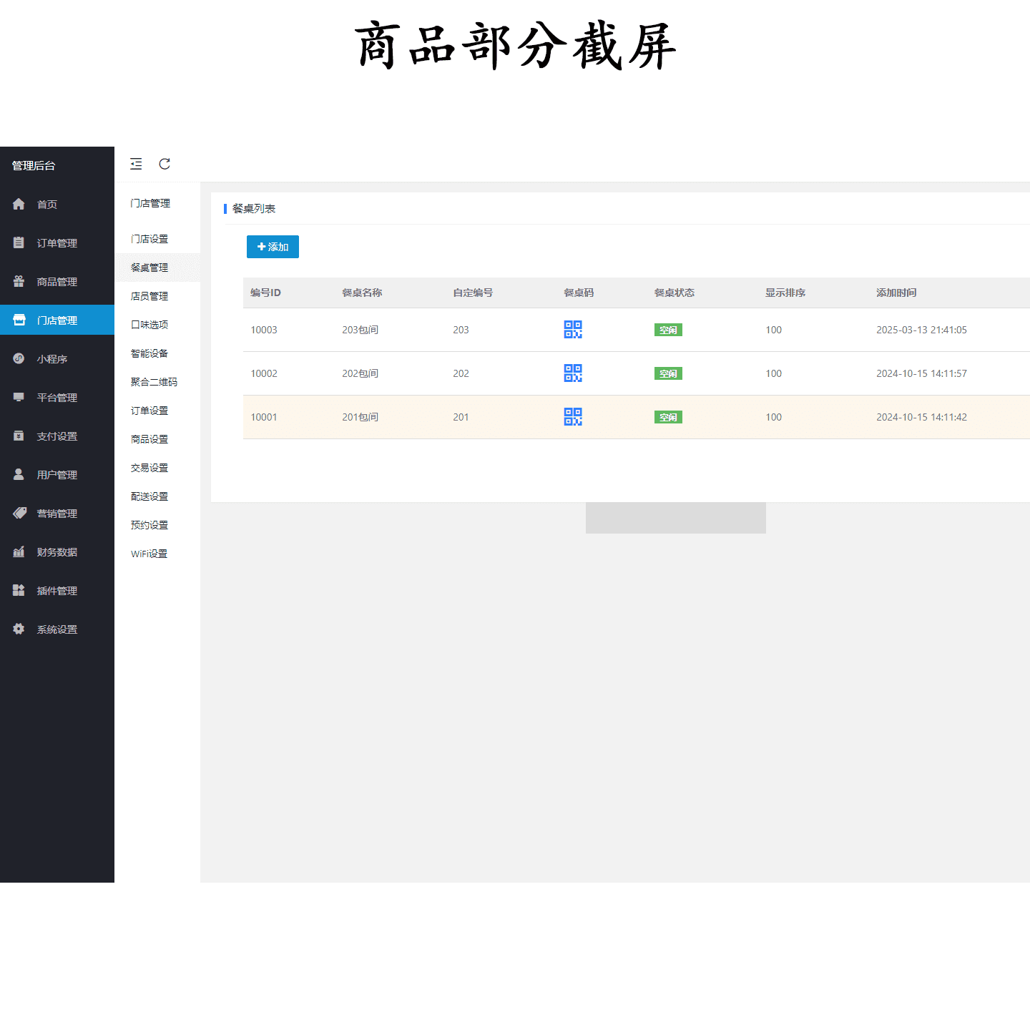Select the 订单管理 clipboard icon
This screenshot has height=1030, width=1030.
point(19,242)
